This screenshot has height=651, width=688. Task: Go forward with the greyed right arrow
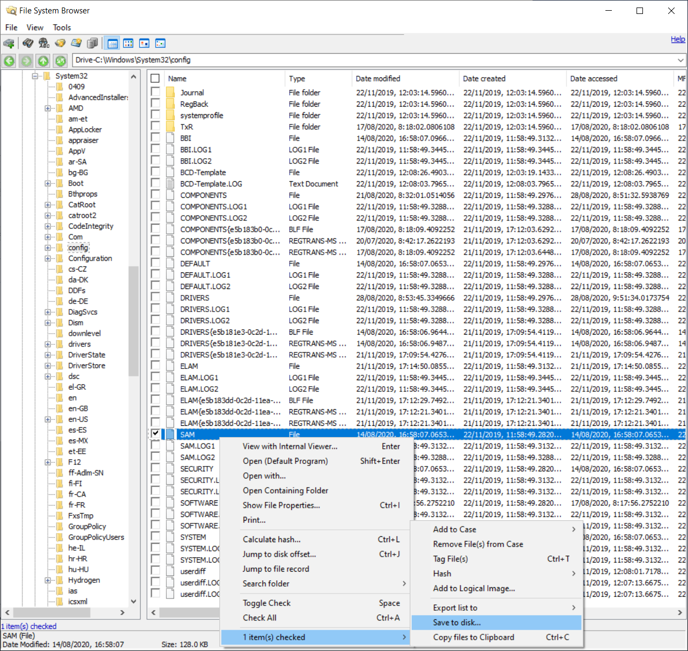click(26, 61)
